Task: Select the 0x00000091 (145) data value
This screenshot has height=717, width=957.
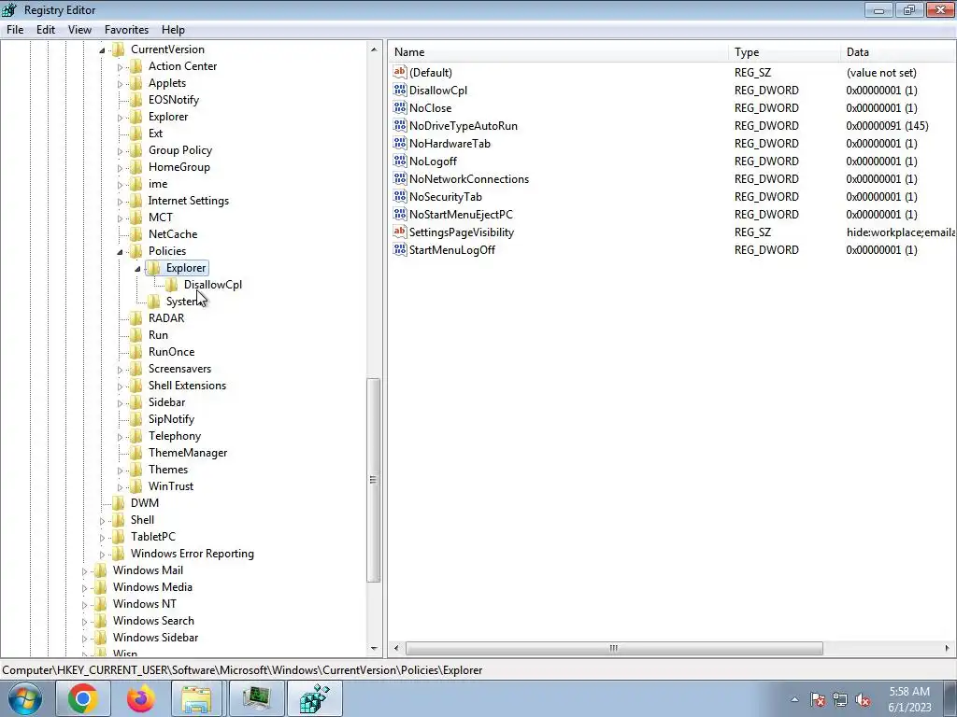Action: [x=888, y=126]
